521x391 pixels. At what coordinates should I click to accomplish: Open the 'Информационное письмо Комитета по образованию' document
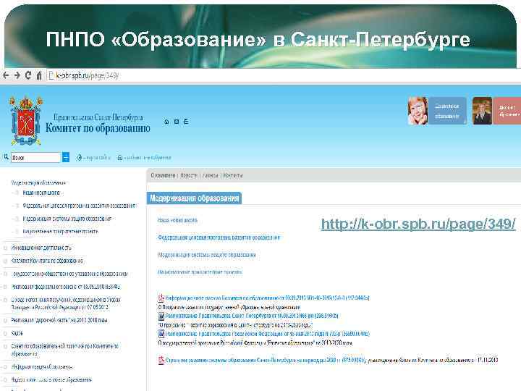coord(268,298)
